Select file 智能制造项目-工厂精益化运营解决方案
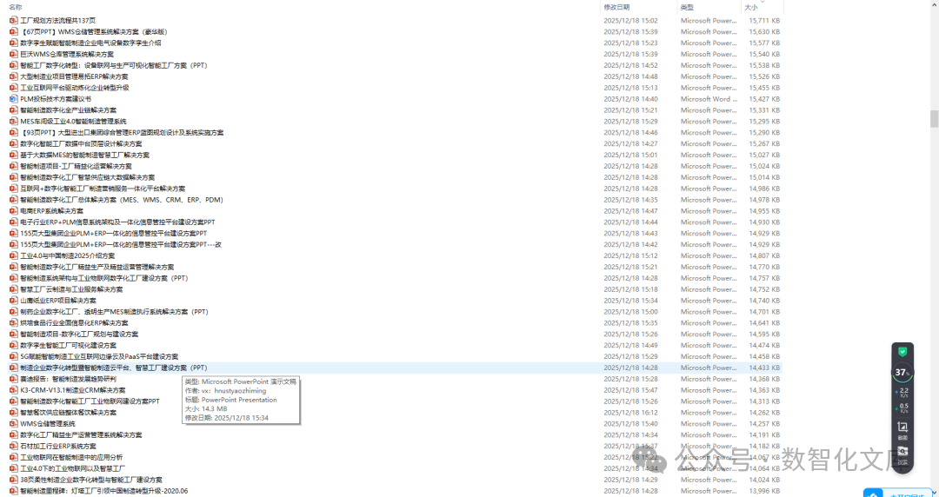The width and height of the screenshot is (939, 497). tap(76, 166)
